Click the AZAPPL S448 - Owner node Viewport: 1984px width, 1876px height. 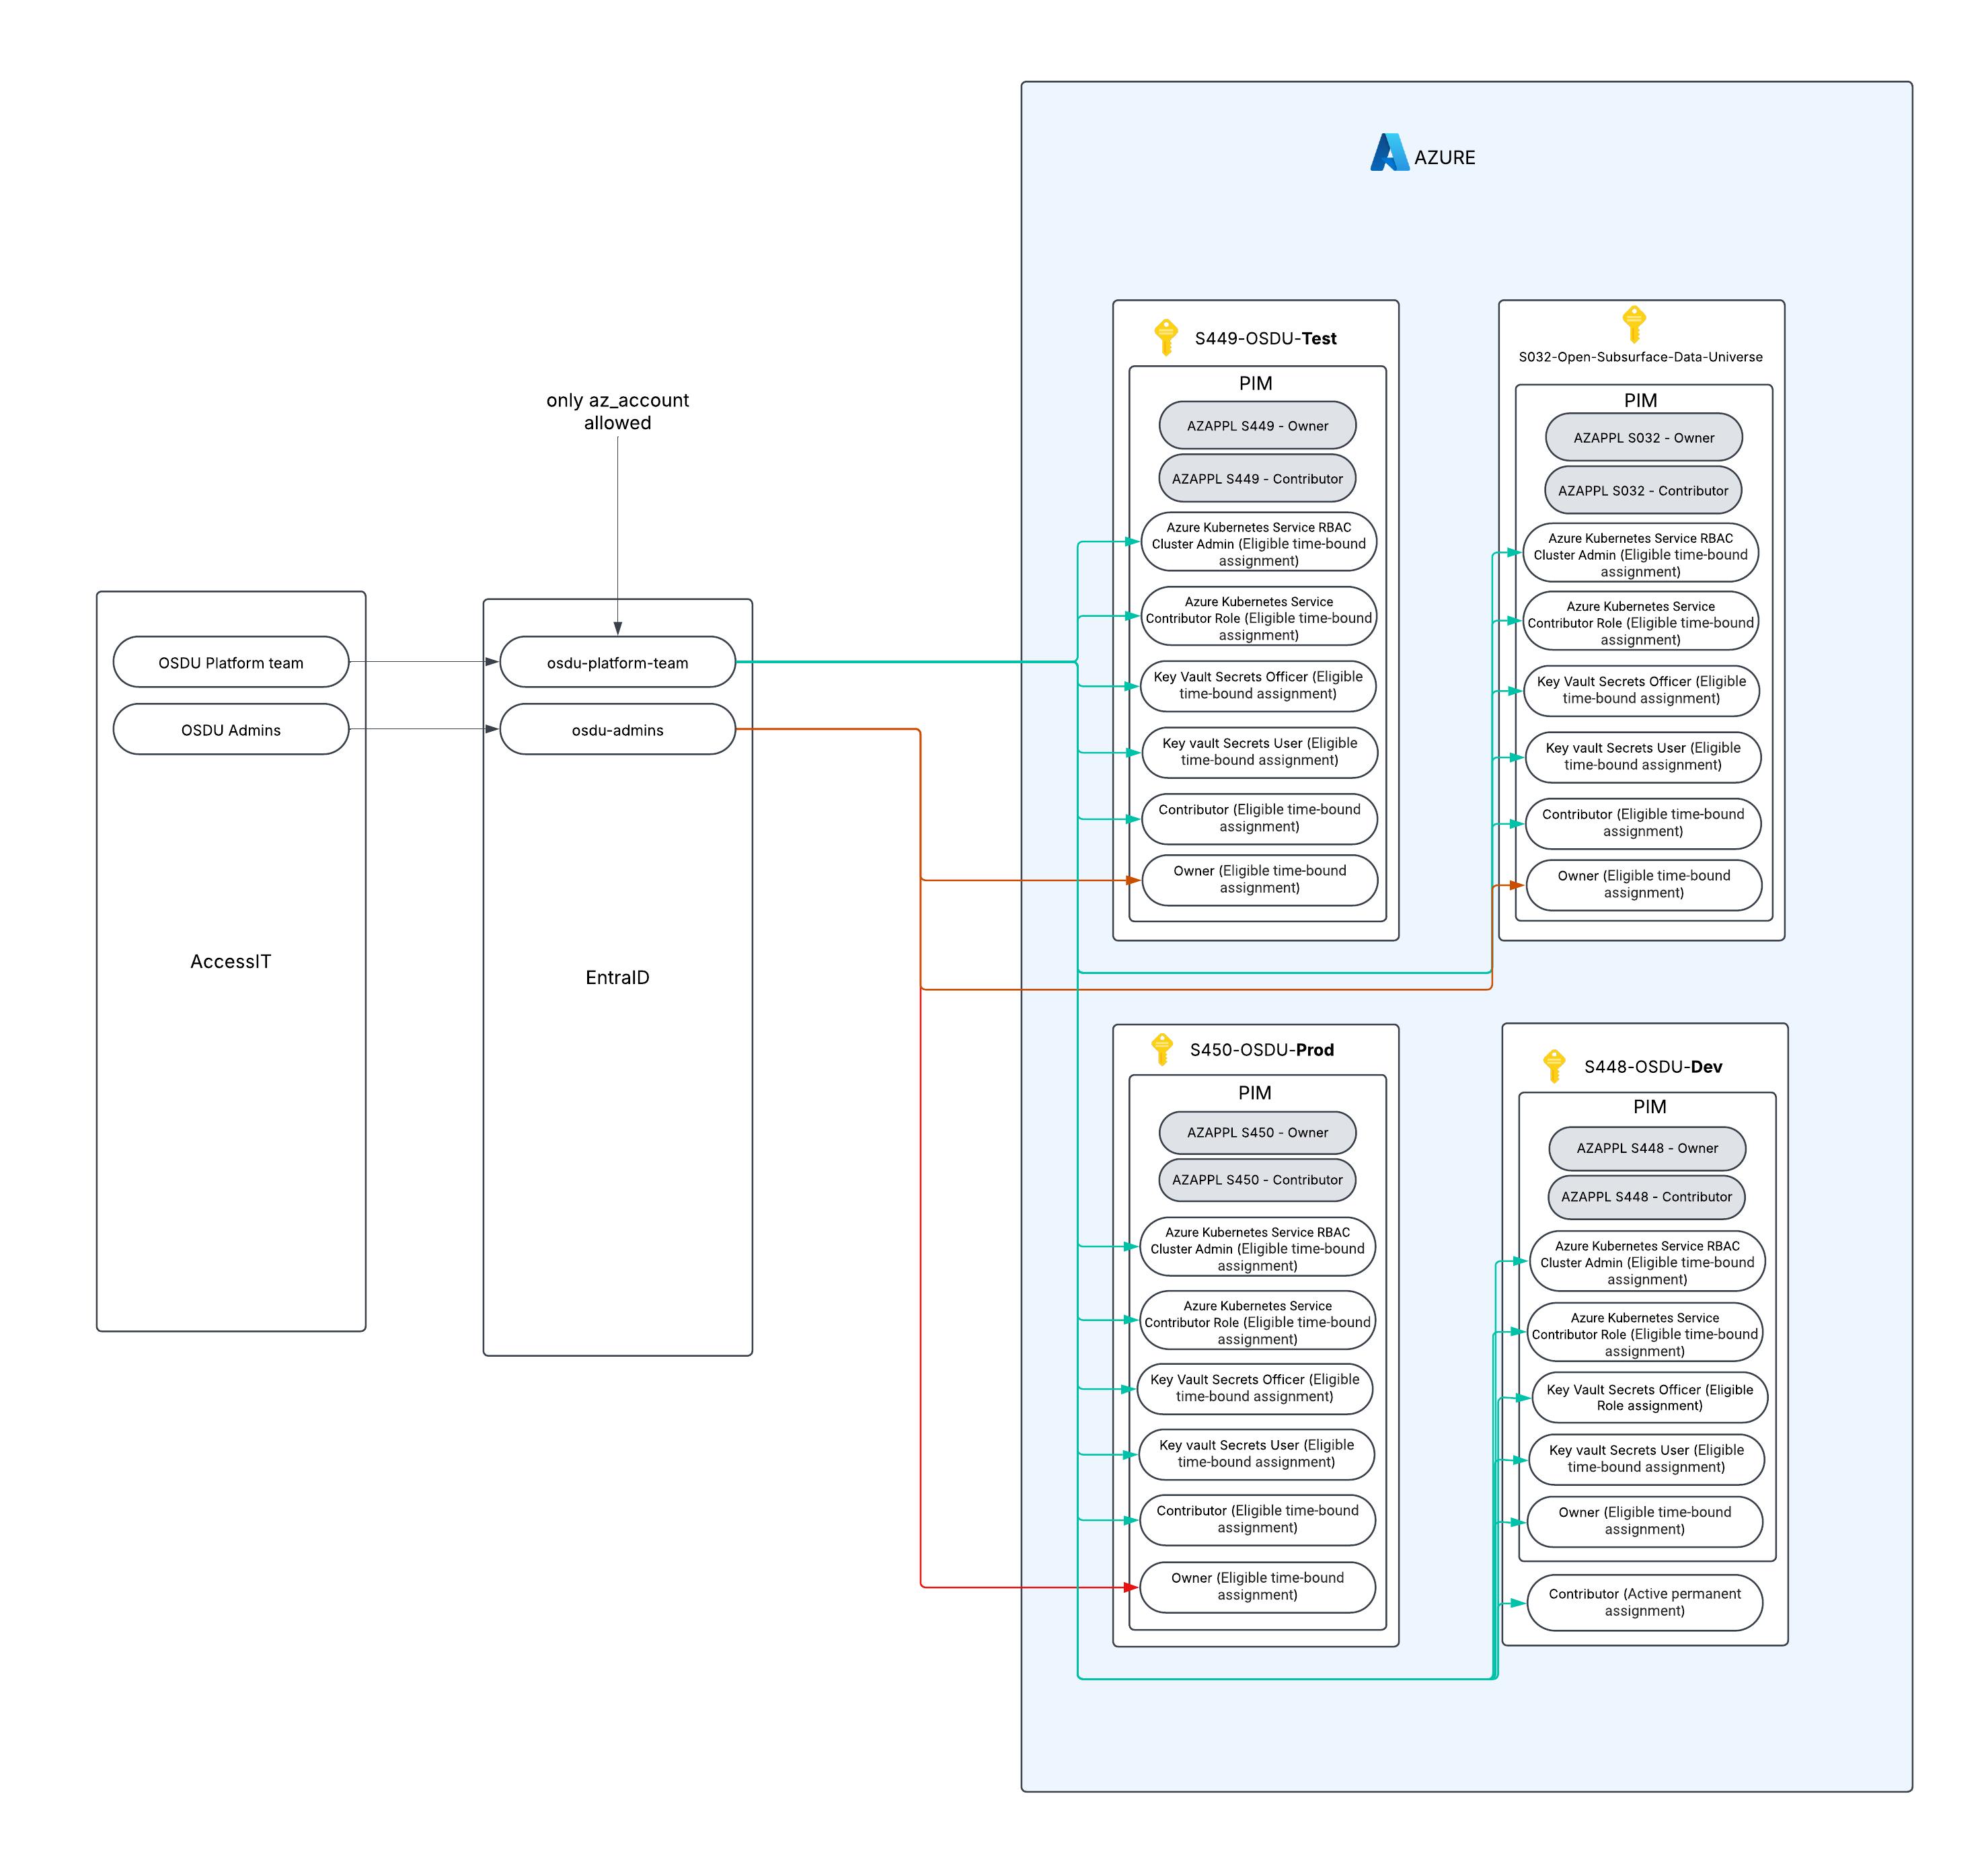coord(1648,1148)
